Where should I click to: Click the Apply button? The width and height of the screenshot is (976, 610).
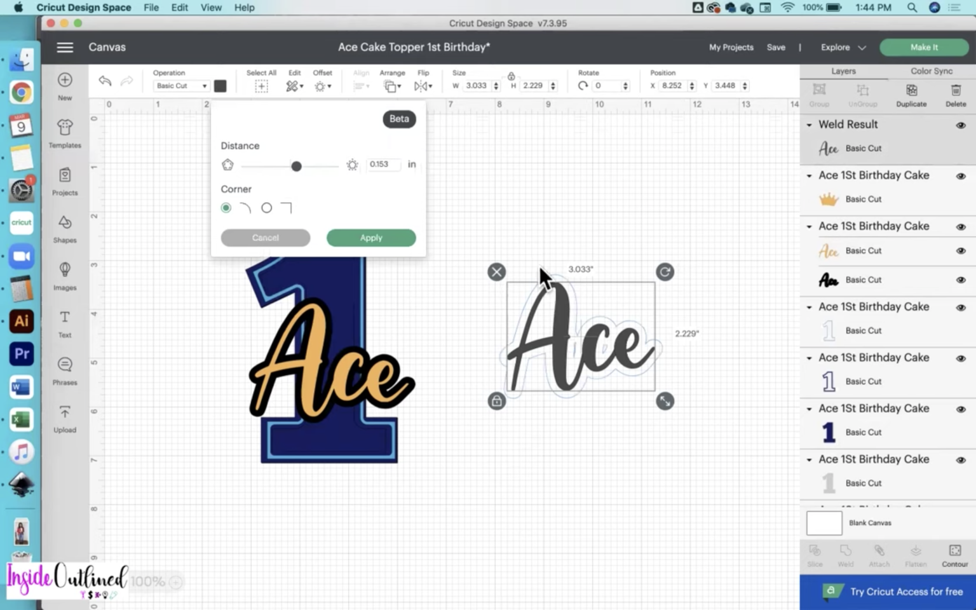pyautogui.click(x=371, y=238)
